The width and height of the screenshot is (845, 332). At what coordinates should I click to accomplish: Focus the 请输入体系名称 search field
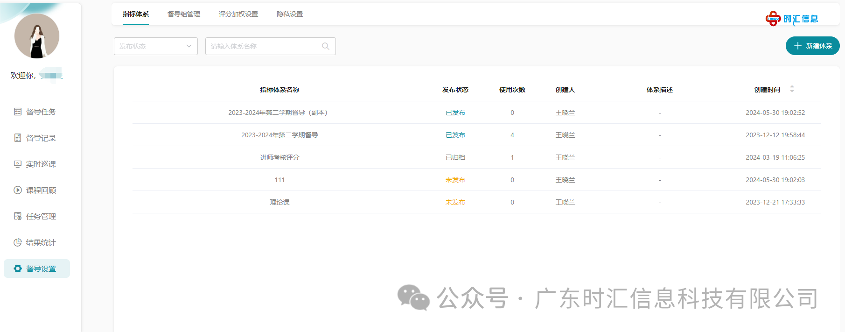(271, 46)
